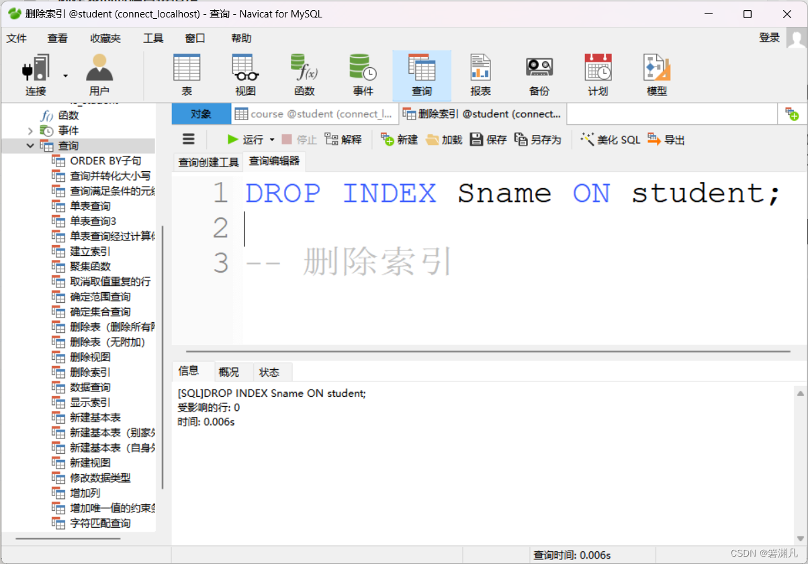808x564 pixels.
Task: Select 建立索引 query item
Action: coord(81,251)
